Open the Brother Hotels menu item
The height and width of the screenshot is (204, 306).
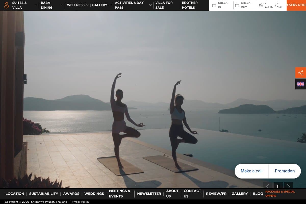coord(190,5)
